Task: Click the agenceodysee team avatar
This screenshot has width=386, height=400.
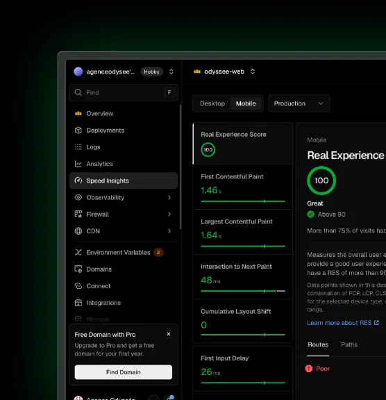Action: [78, 72]
